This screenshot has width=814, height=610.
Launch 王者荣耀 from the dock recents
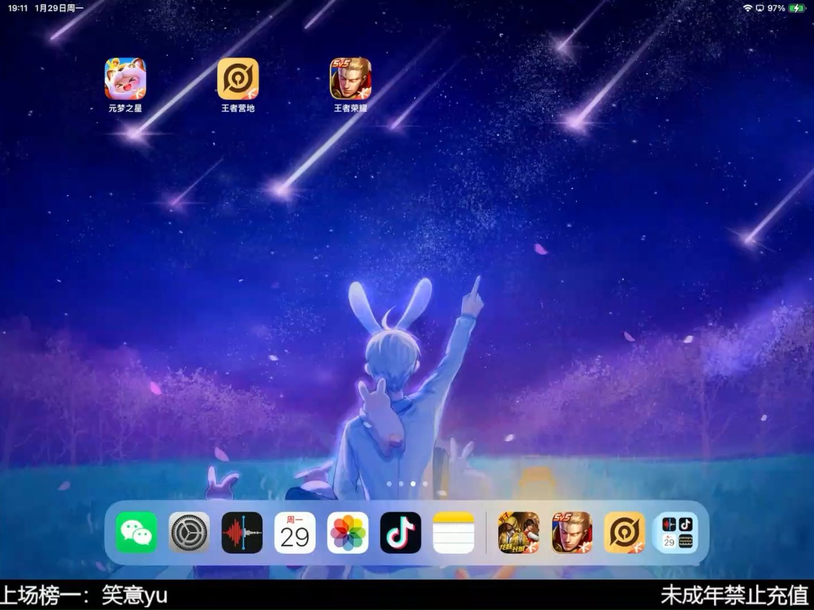572,533
